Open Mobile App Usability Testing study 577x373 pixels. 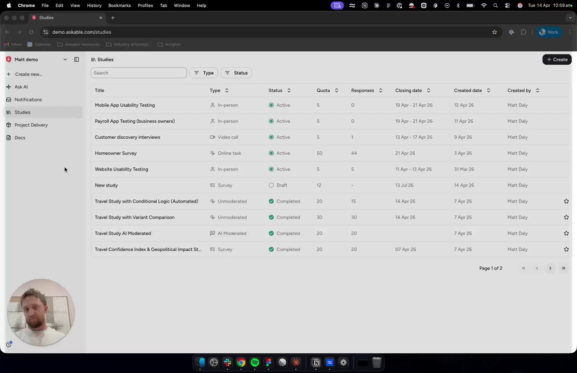pyautogui.click(x=125, y=105)
